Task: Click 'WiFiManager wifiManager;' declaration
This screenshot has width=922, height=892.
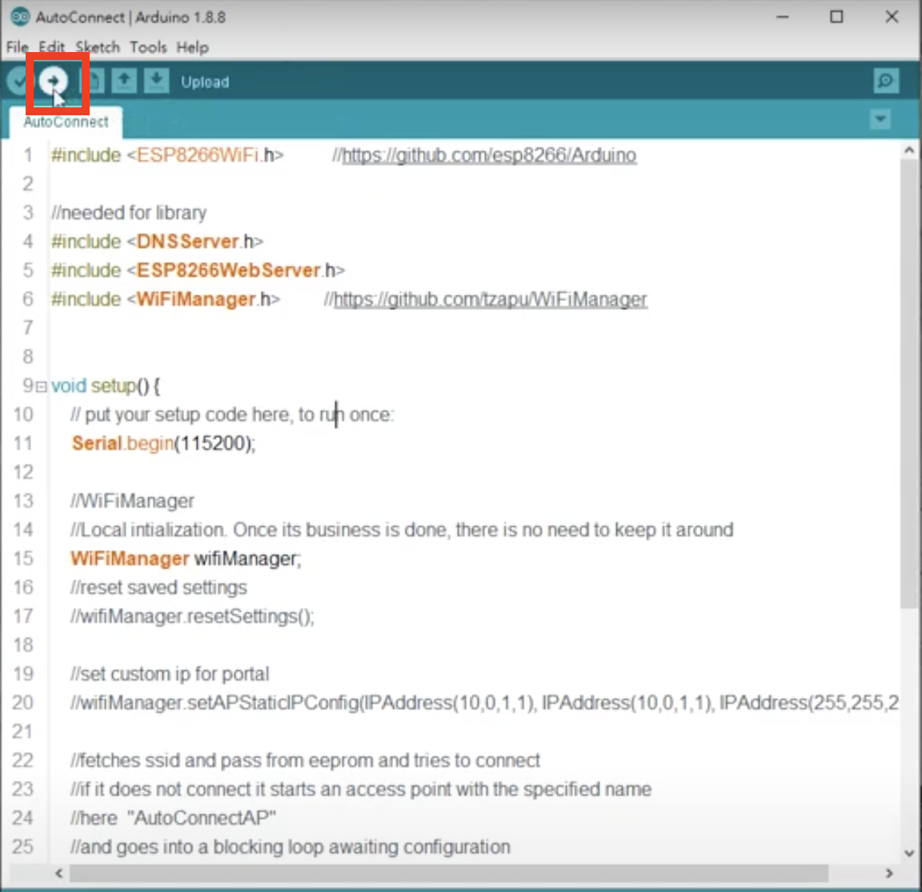Action: point(185,558)
